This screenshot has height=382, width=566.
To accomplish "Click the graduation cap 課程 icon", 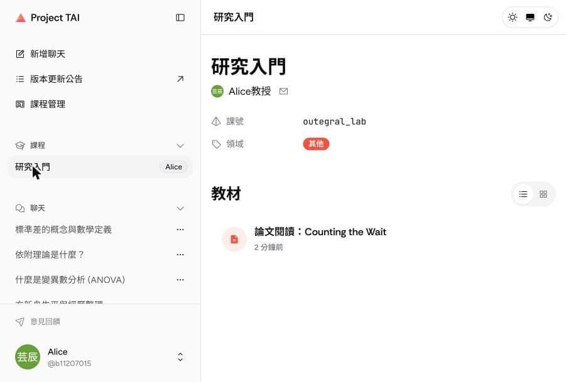I will pyautogui.click(x=20, y=146).
